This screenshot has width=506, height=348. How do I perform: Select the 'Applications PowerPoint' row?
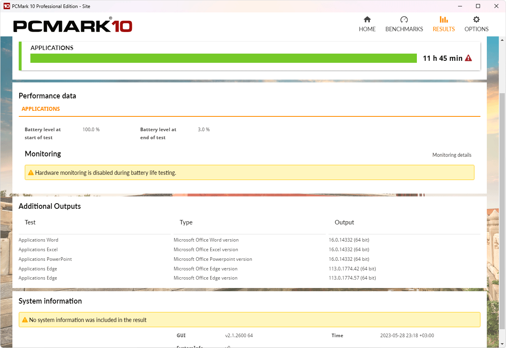click(249, 259)
